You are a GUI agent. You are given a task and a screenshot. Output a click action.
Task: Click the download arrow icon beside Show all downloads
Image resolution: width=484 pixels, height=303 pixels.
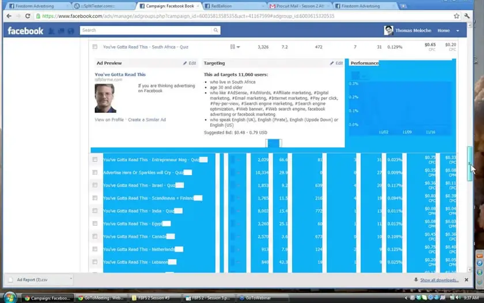coord(416,279)
